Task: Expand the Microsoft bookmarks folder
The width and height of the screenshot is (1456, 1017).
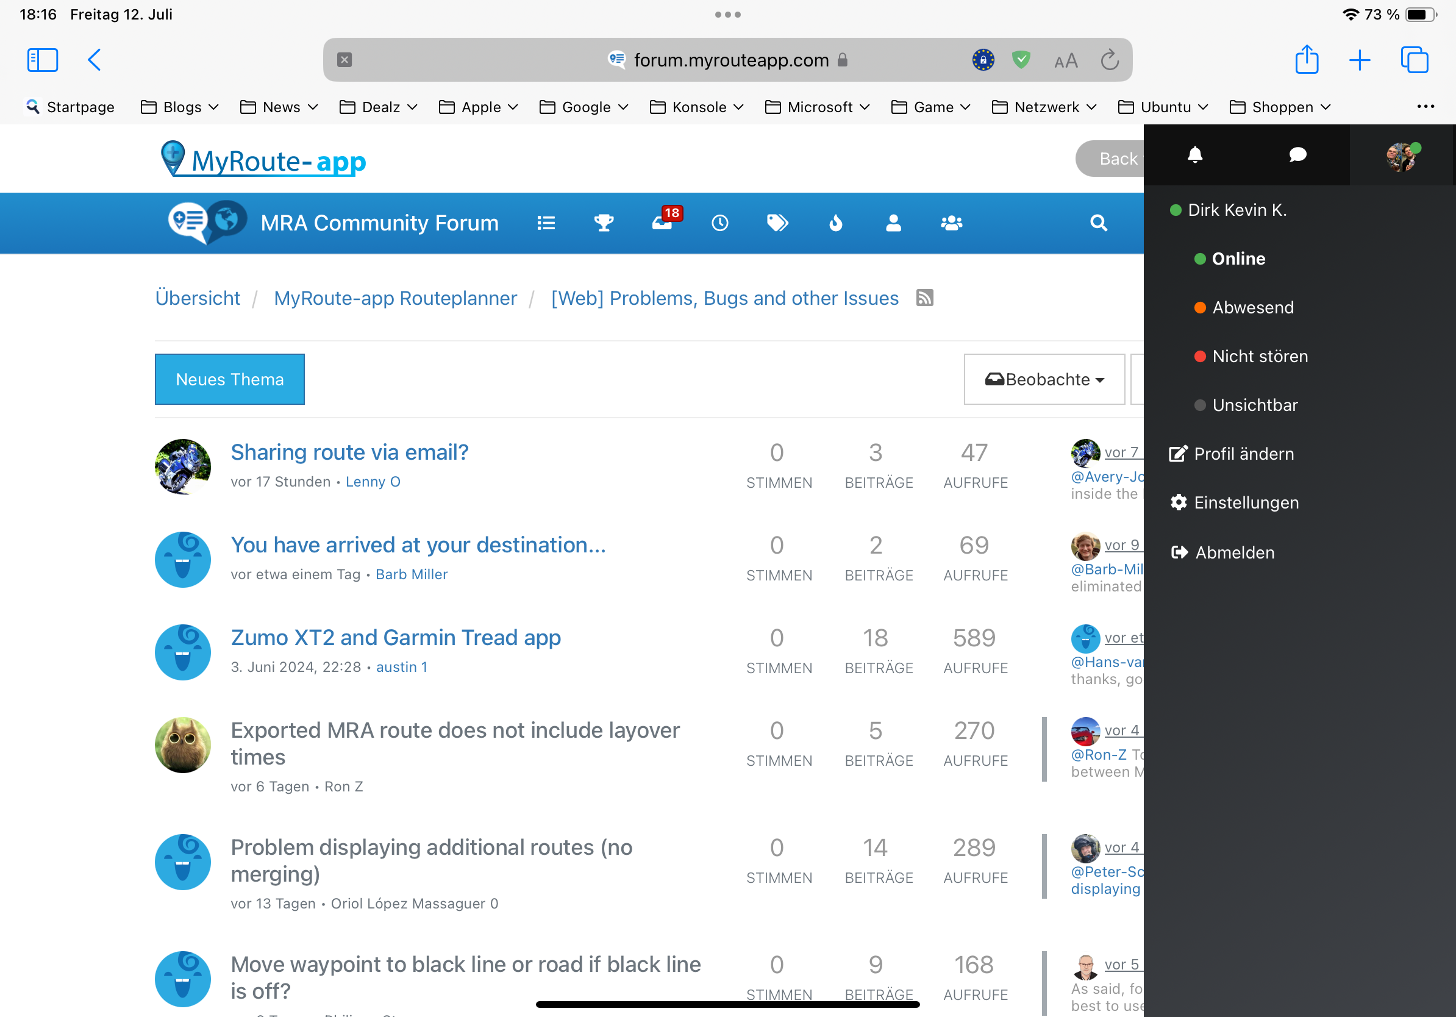Action: pos(818,107)
